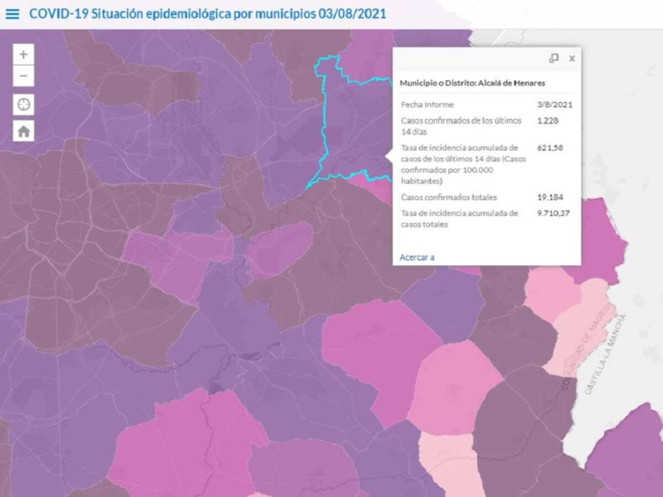Maximize the Alcalá de Henares popup

(x=554, y=58)
